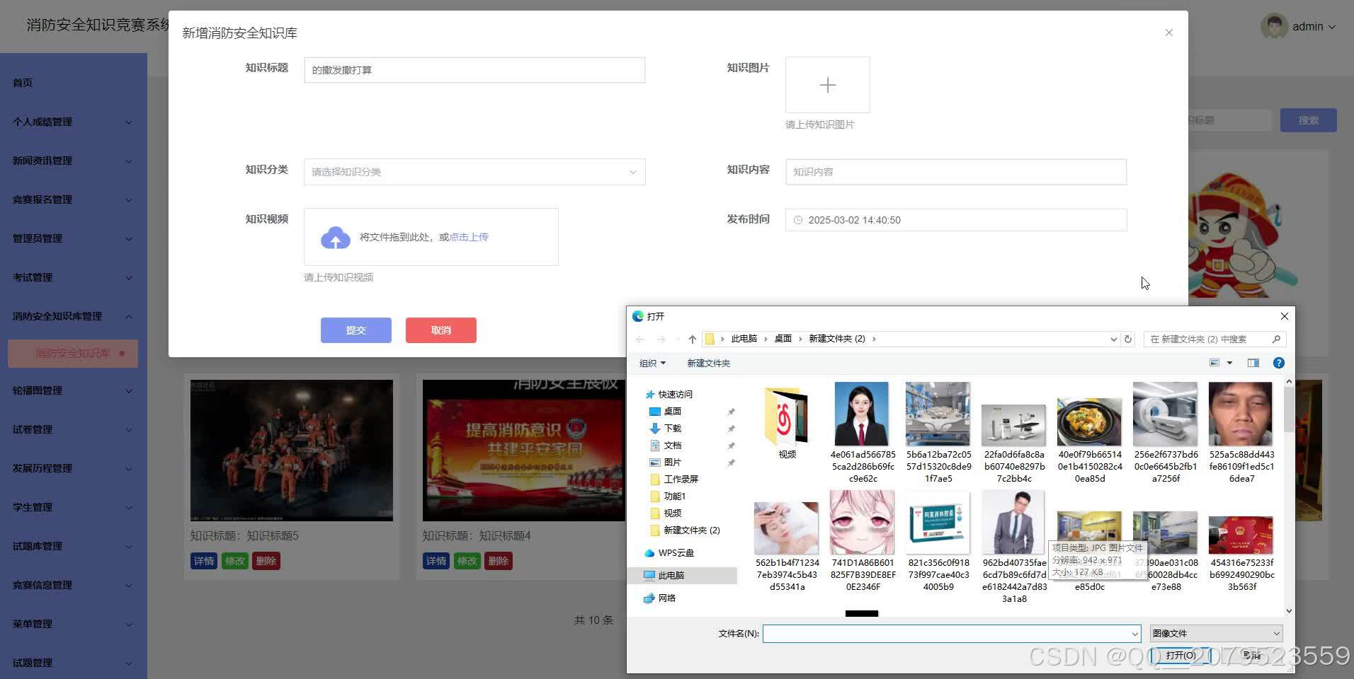Open the 组织 dropdown in the Open dialog
The image size is (1354, 679).
[x=652, y=363]
